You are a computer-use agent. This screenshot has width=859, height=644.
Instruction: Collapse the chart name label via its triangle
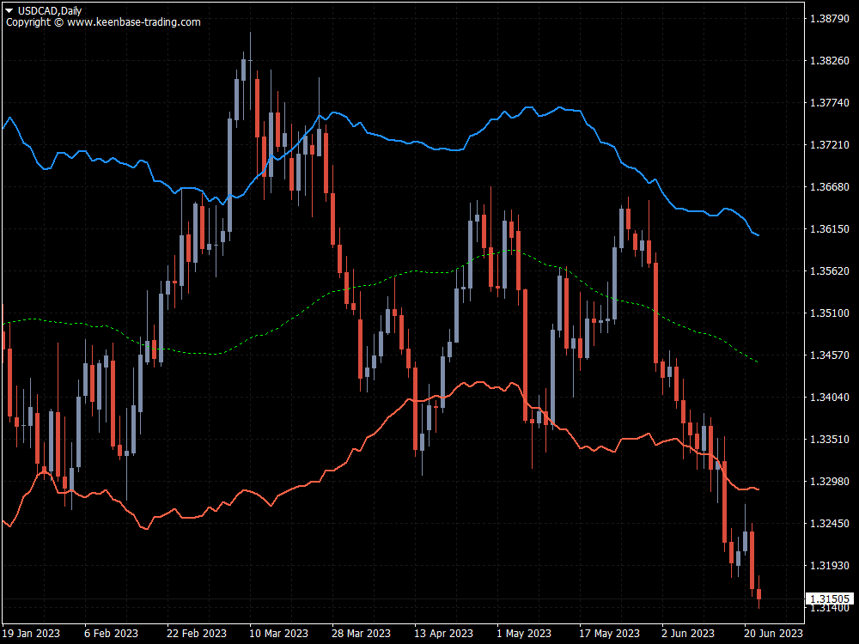[9, 9]
